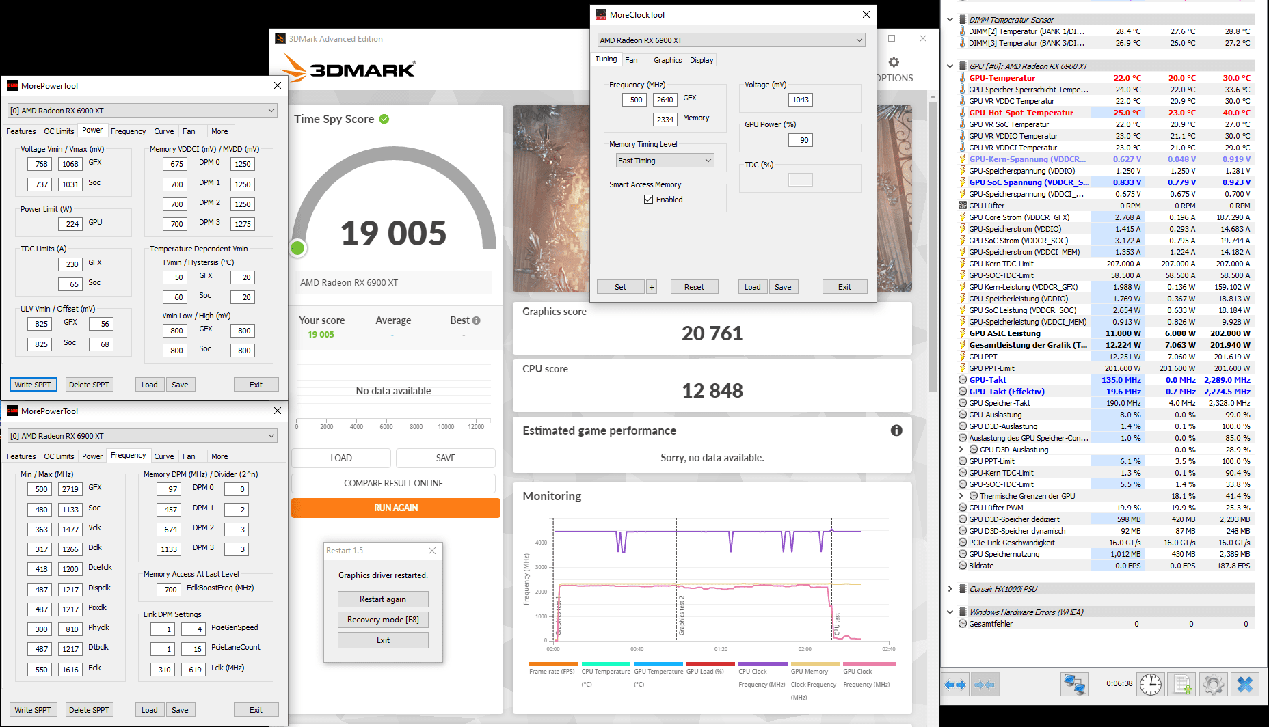Viewport: 1269px width, 727px height.
Task: Click the collapse columns arrows icon in HWiNFO
Action: click(x=984, y=684)
